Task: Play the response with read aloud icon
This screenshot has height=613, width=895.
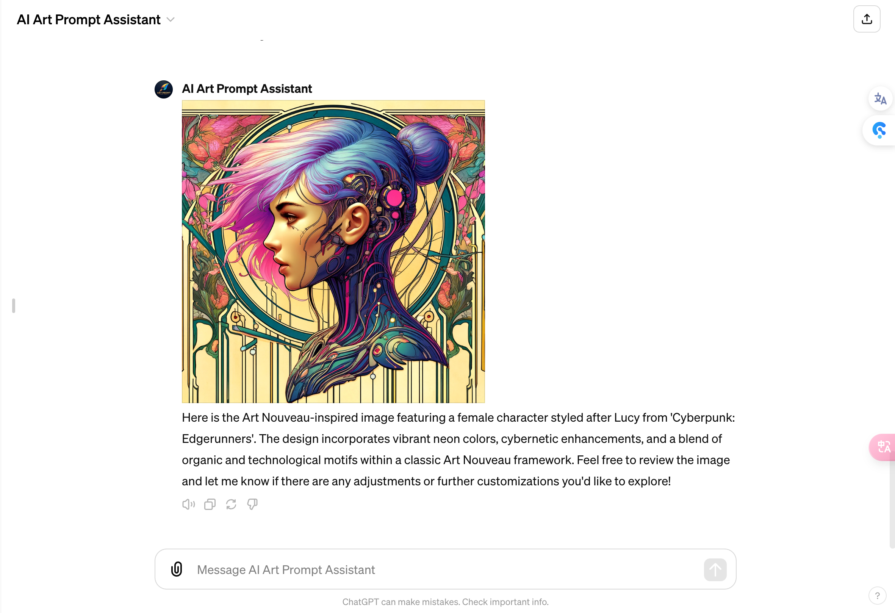Action: coord(189,504)
